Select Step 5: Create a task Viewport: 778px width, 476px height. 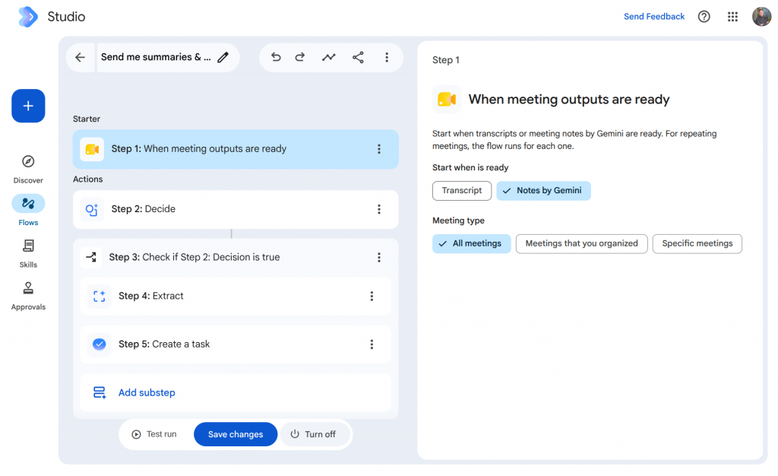pos(236,344)
